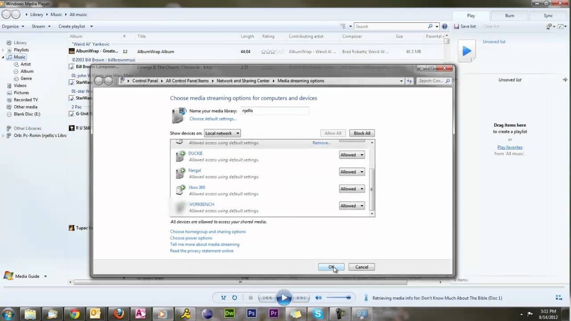
Task: Sort by the Length column header
Action: tap(247, 37)
